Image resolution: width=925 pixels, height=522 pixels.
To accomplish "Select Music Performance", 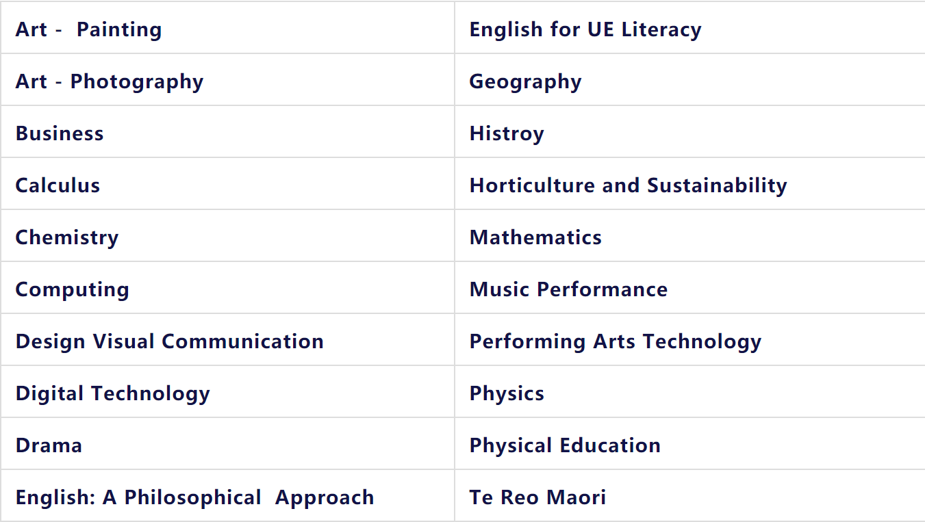I will pyautogui.click(x=568, y=289).
